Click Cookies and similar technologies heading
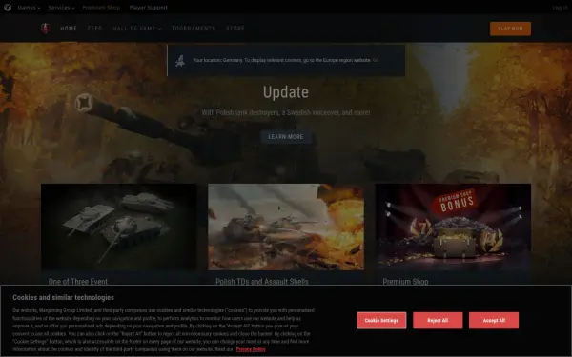 click(63, 298)
